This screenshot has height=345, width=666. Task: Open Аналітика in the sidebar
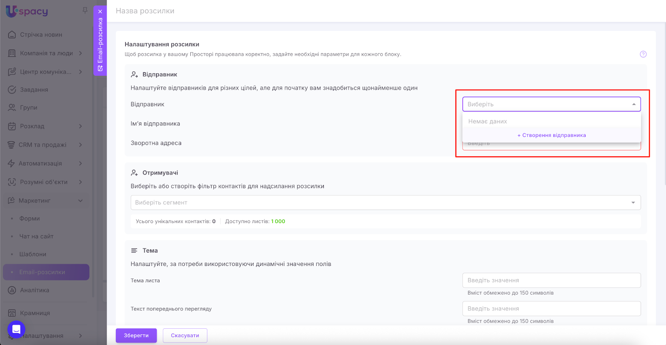click(x=35, y=290)
